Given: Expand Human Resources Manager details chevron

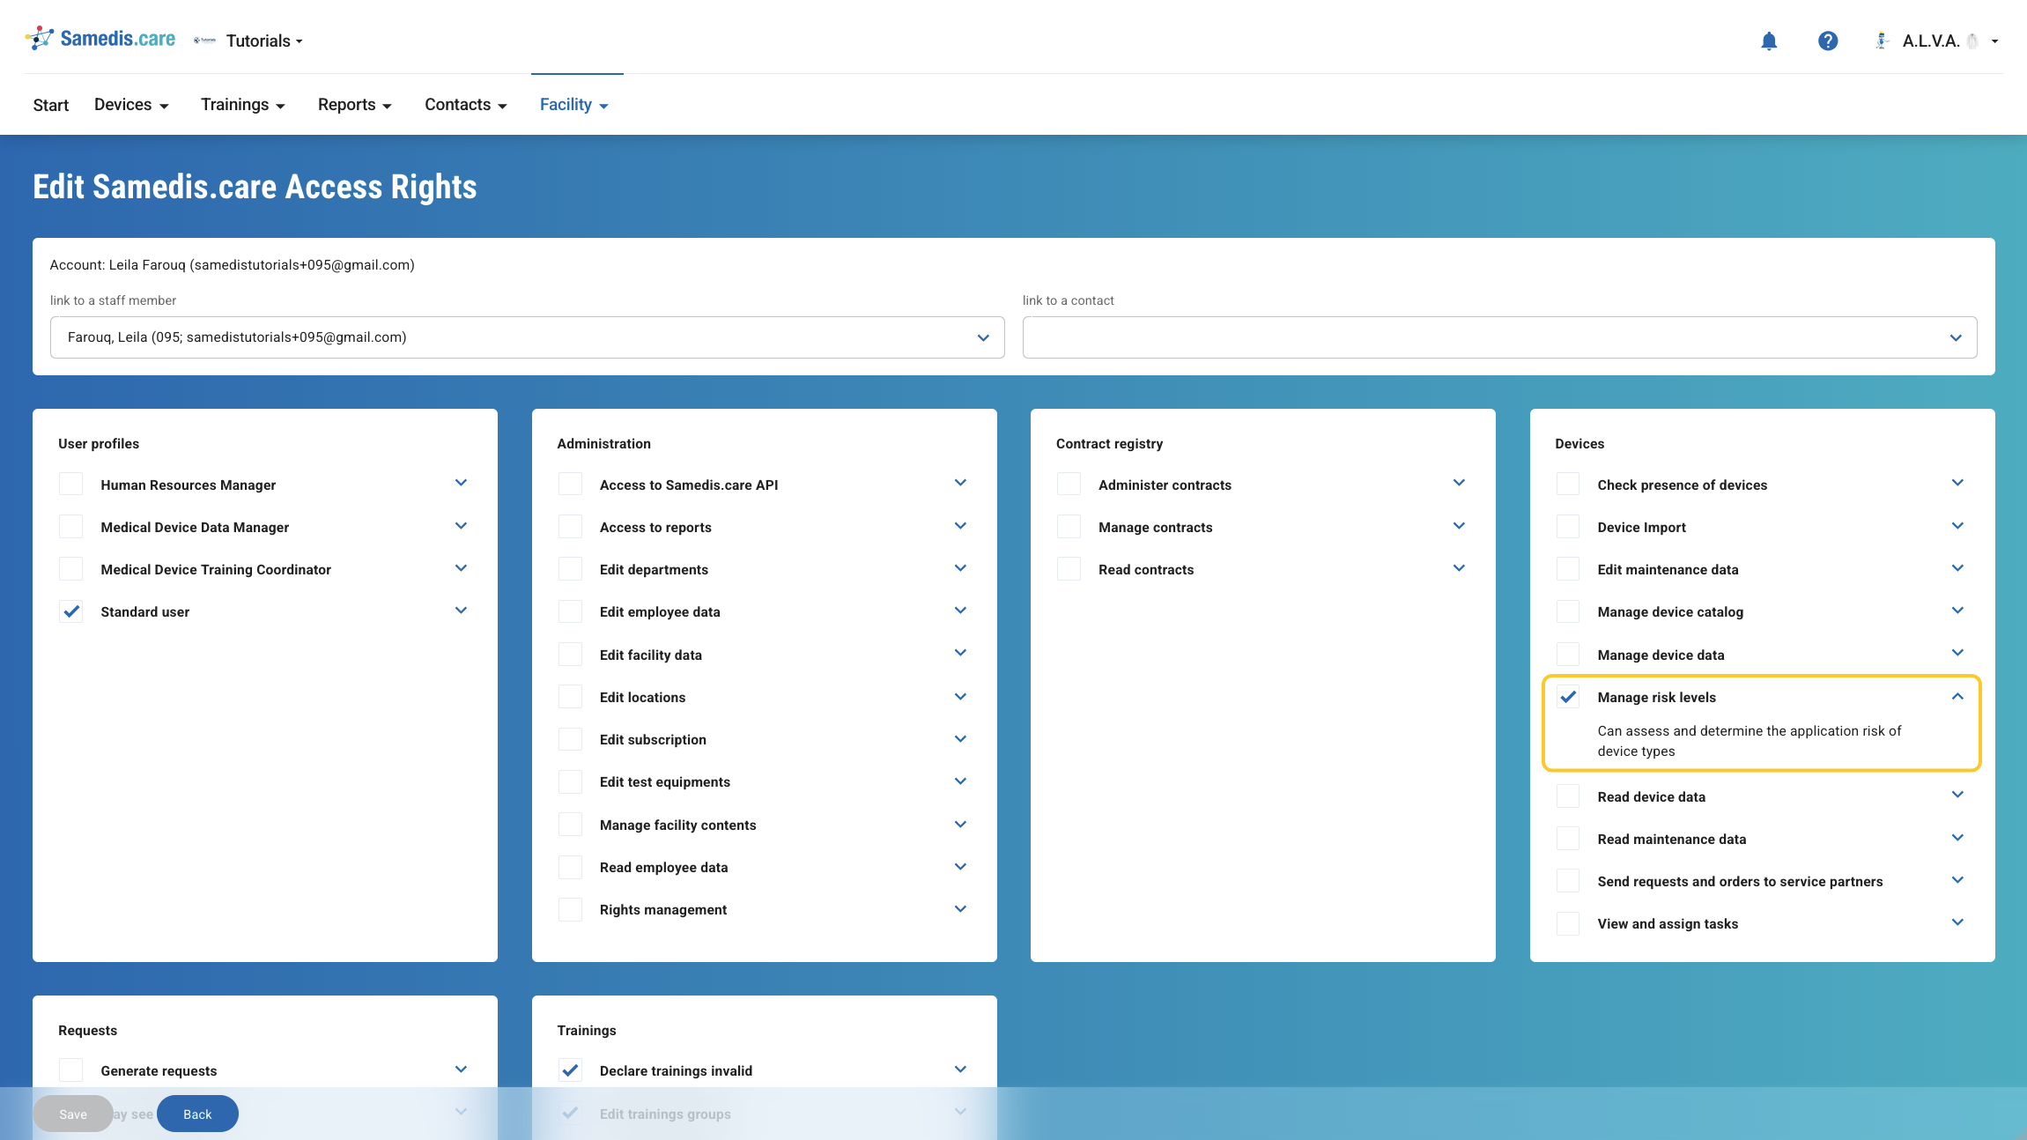Looking at the screenshot, I should coord(461,483).
